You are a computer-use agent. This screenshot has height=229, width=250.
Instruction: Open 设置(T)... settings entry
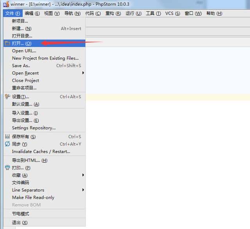(44, 97)
